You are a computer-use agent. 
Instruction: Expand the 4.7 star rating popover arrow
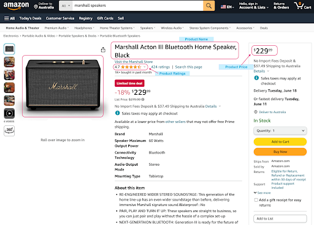click(144, 67)
